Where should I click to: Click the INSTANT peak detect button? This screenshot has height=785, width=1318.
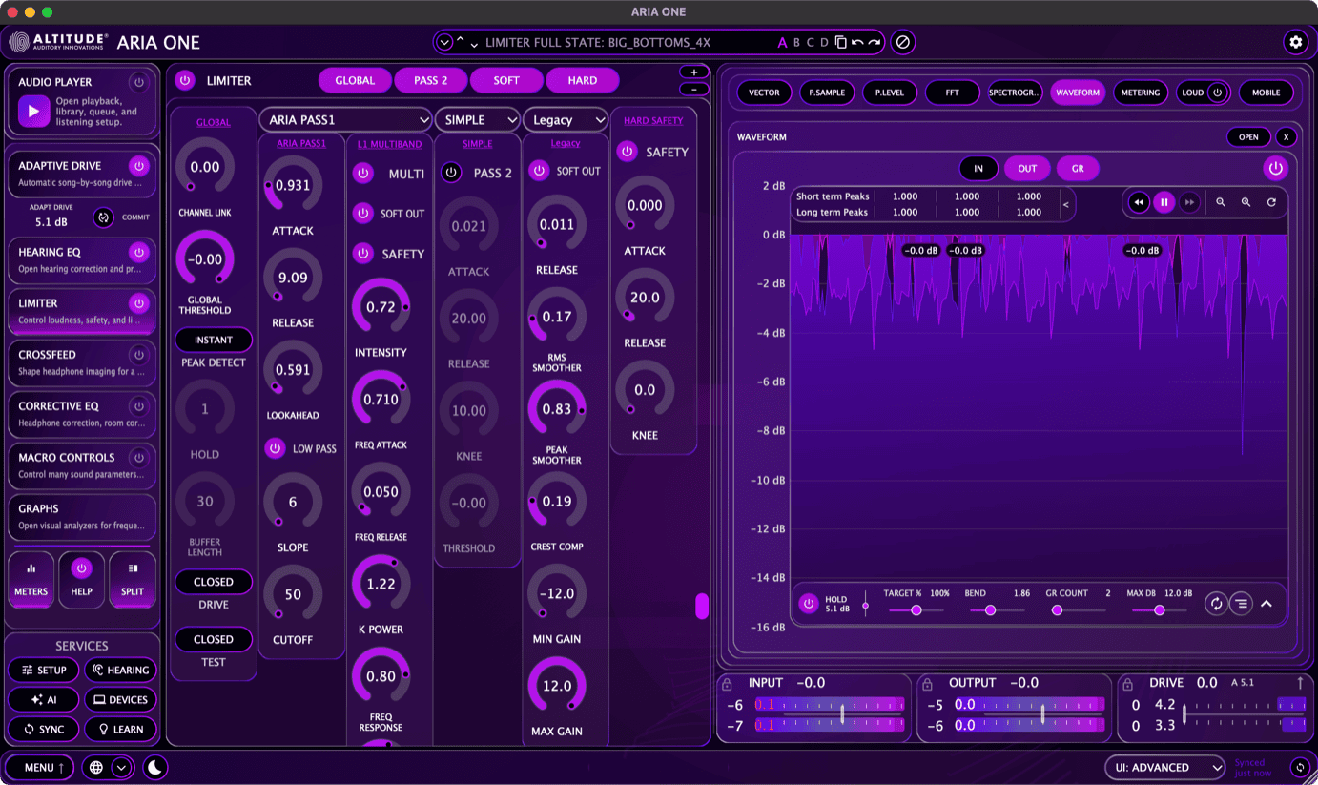pos(214,340)
